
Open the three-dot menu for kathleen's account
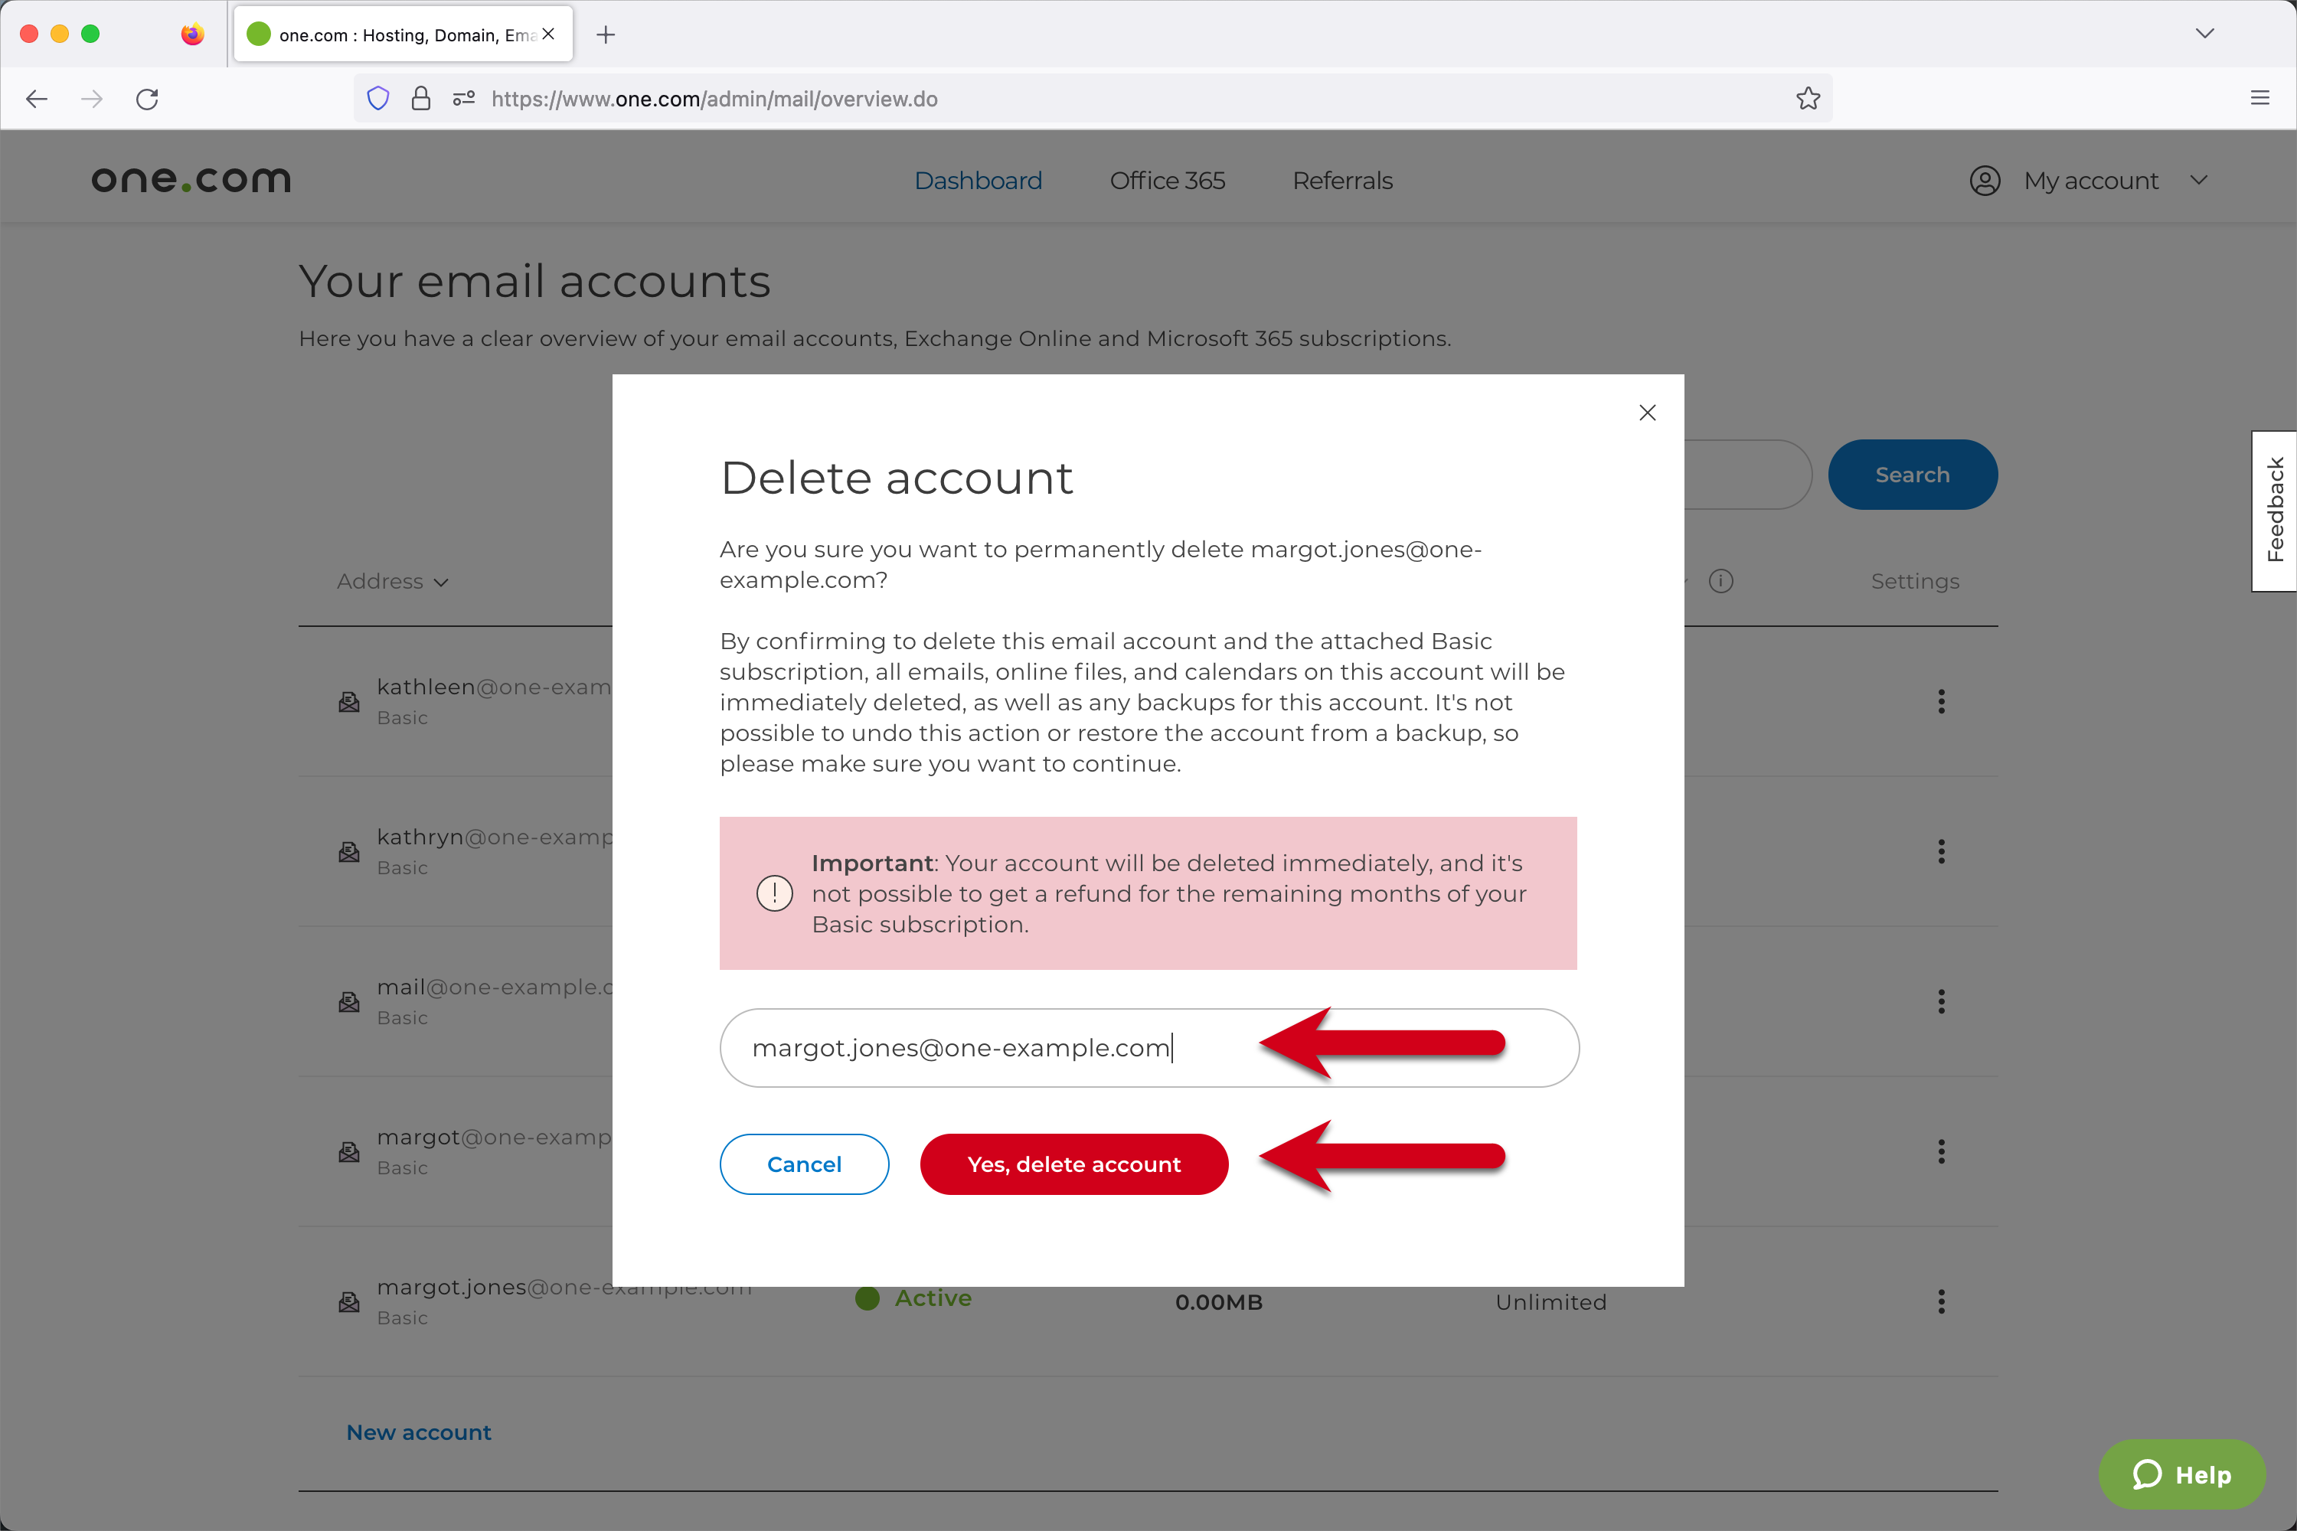click(1940, 701)
